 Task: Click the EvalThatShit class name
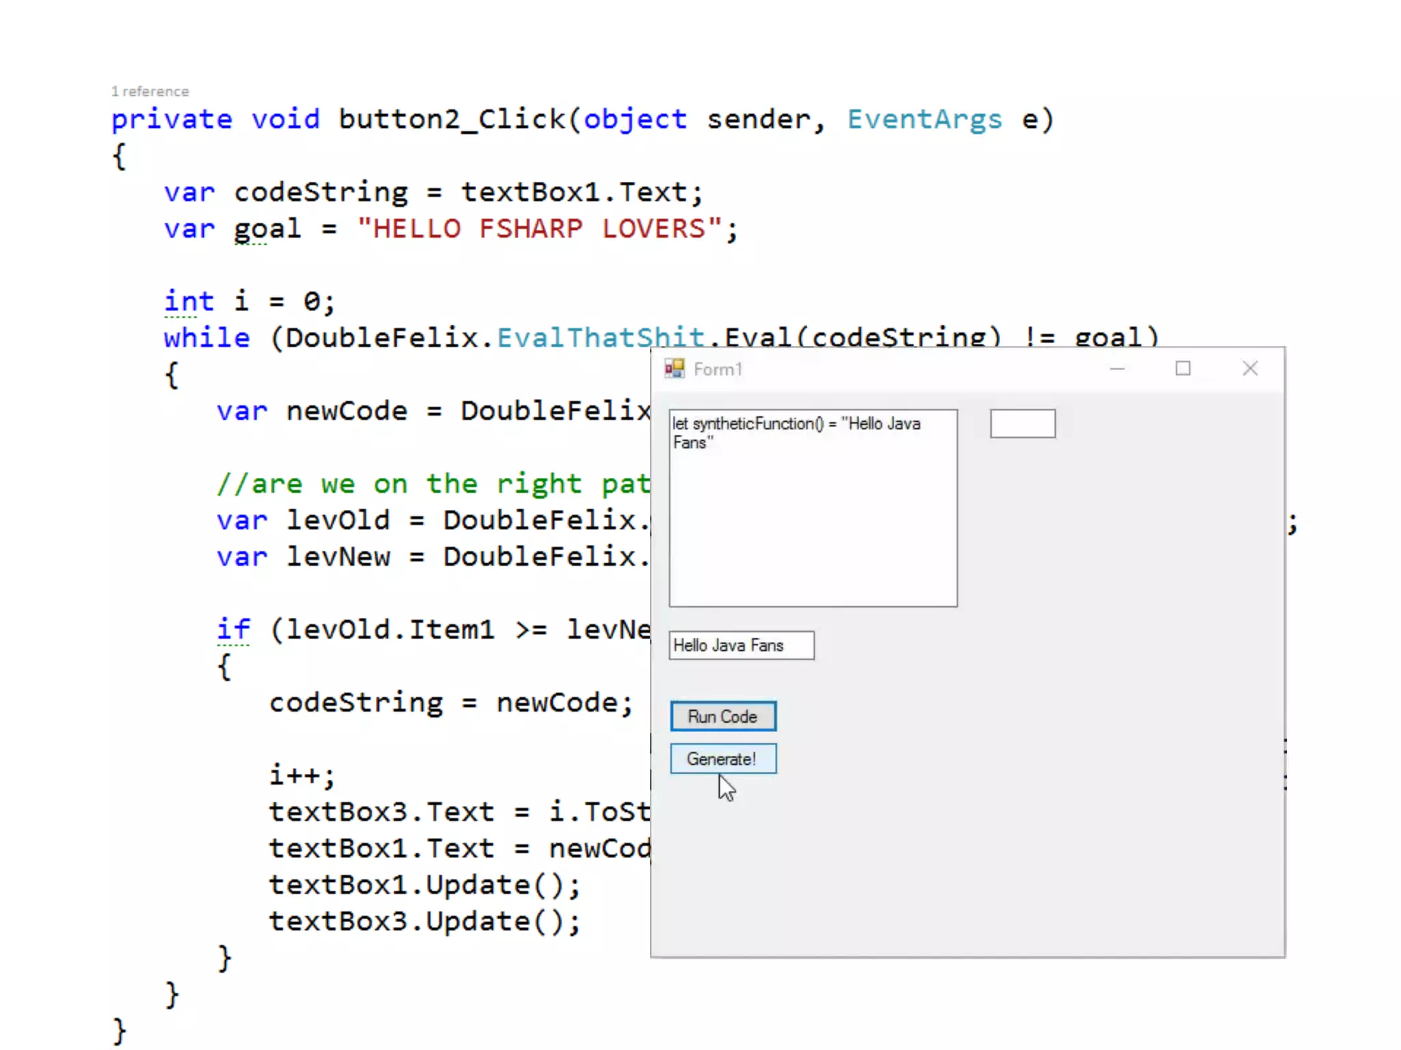click(x=600, y=338)
